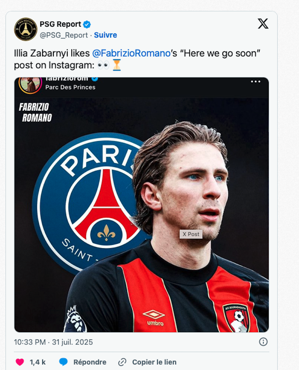Click PSG Report's verified badge
The width and height of the screenshot is (299, 370).
point(87,24)
